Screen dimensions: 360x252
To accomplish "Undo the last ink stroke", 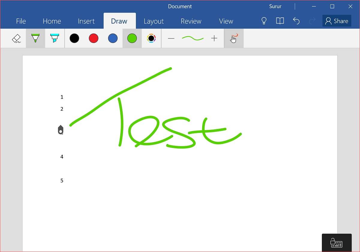I will click(296, 21).
